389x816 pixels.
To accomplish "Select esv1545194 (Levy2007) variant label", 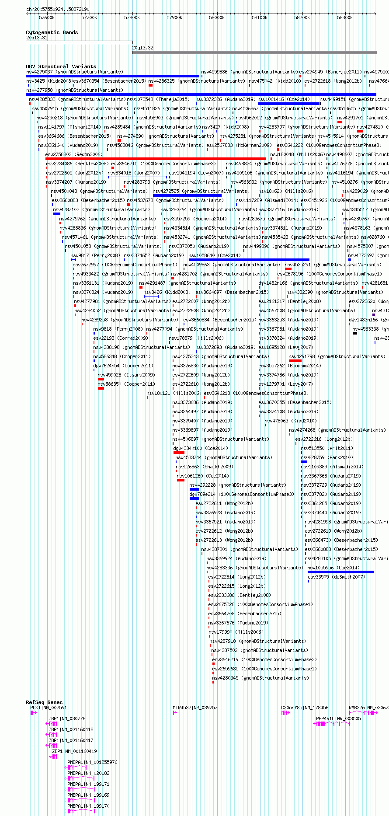I will (x=197, y=173).
